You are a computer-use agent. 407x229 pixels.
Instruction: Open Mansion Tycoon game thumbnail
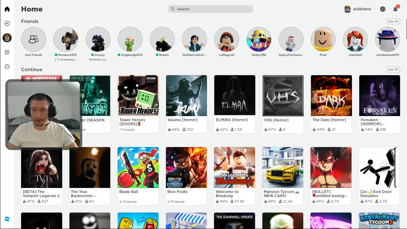pyautogui.click(x=283, y=167)
